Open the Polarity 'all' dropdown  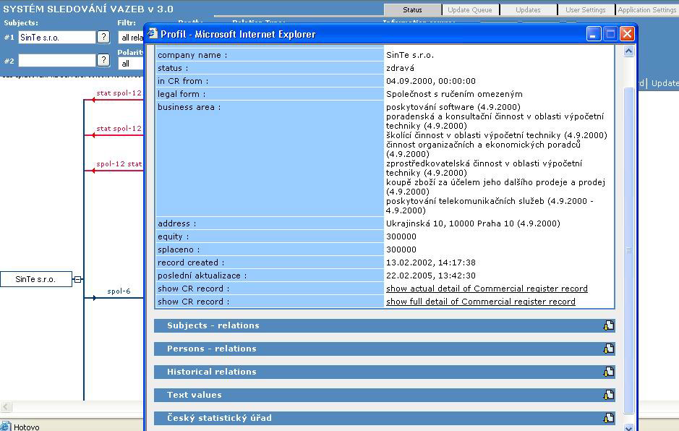point(131,64)
